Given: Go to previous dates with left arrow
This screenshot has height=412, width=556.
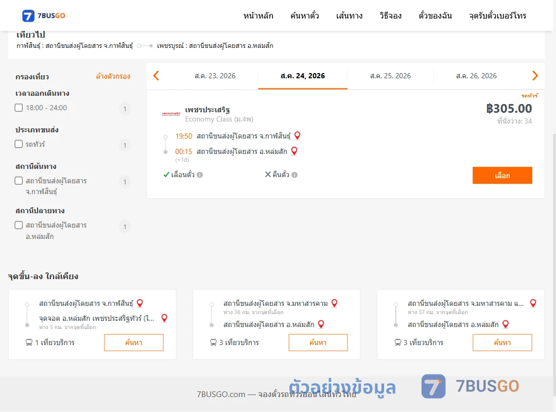Looking at the screenshot, I should 156,76.
